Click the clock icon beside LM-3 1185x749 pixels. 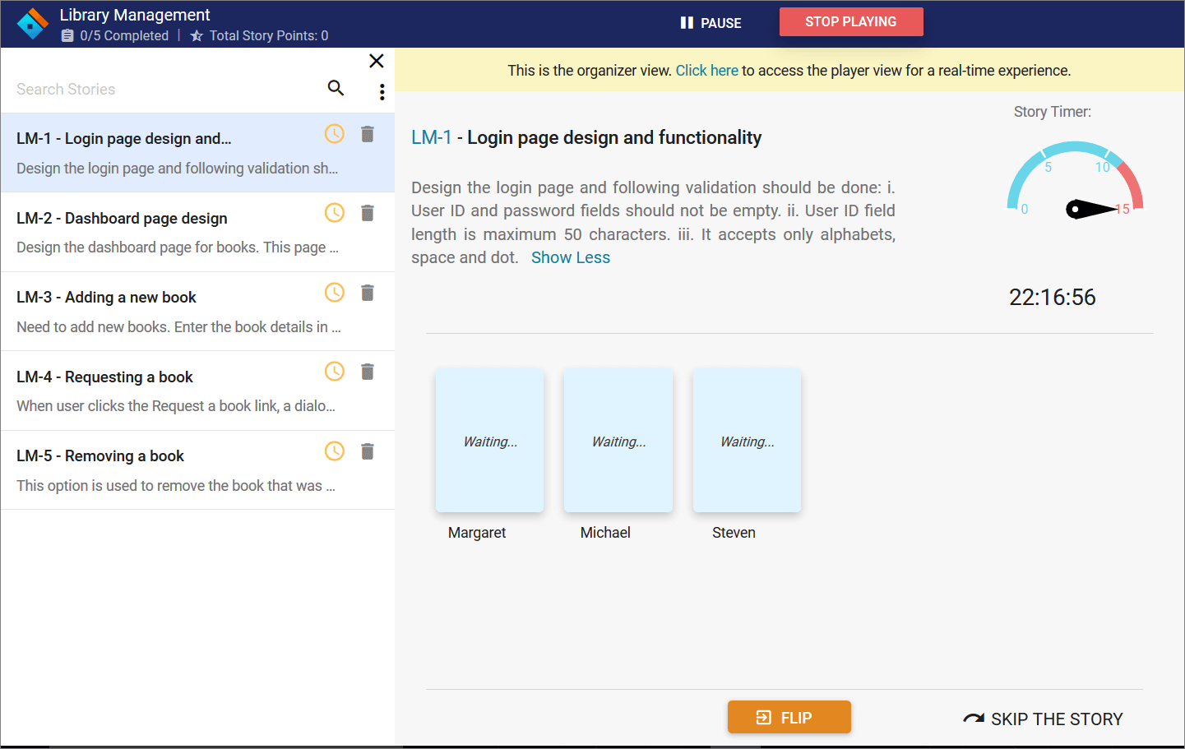pyautogui.click(x=334, y=291)
